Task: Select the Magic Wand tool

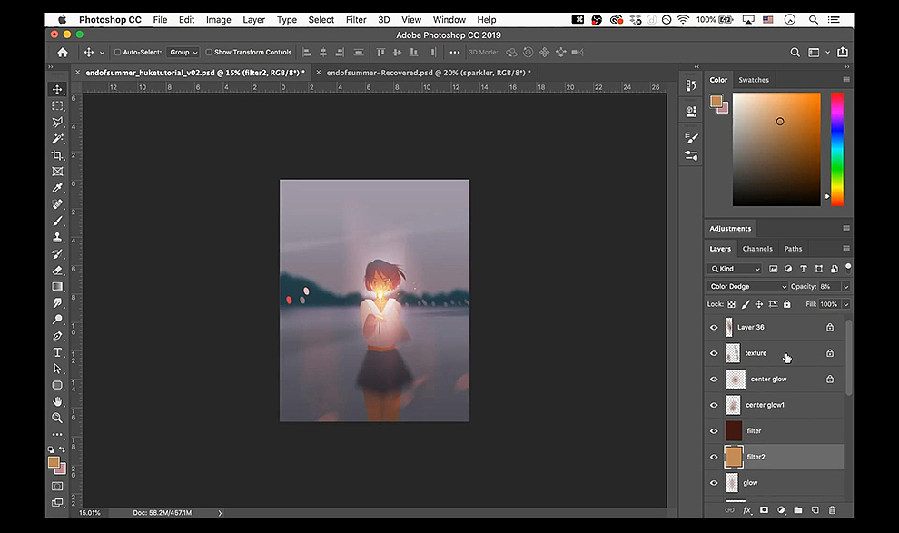Action: click(x=57, y=139)
